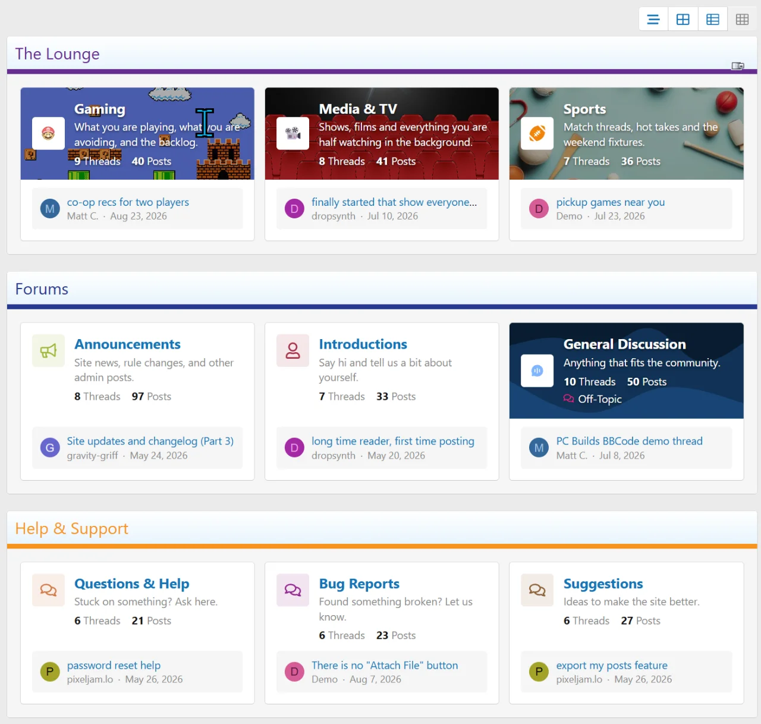Visit the Sports forum title
The width and height of the screenshot is (761, 724).
(585, 109)
